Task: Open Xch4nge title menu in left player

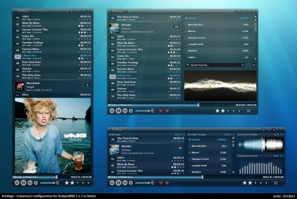Action: coord(24,10)
